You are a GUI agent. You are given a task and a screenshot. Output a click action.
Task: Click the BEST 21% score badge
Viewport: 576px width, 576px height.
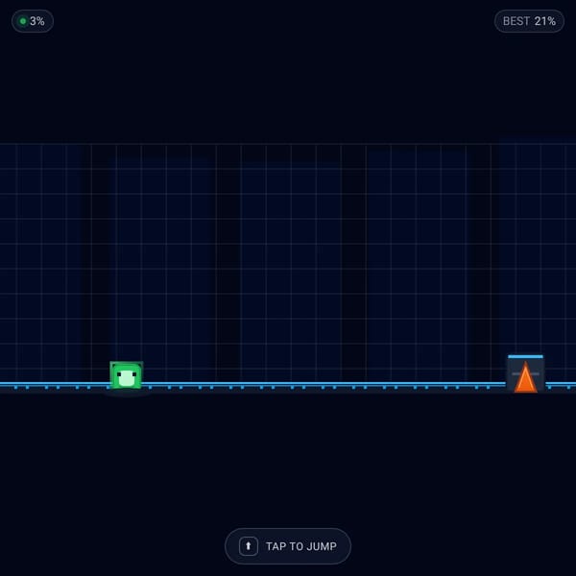tap(529, 21)
